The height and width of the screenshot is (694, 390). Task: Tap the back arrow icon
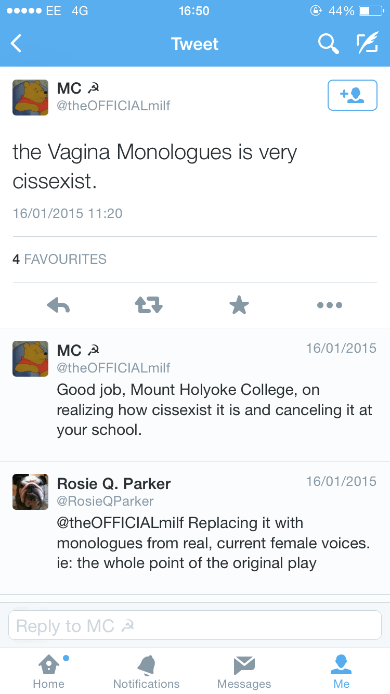(17, 44)
